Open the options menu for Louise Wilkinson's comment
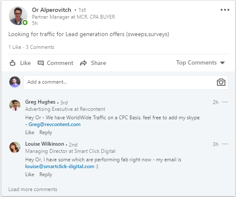Viewport: 236px width, 197px height. click(225, 144)
